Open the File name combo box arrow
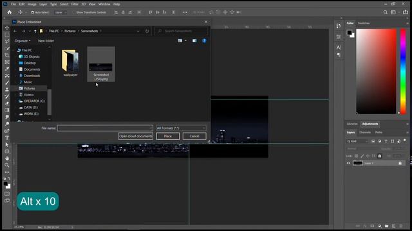 pyautogui.click(x=151, y=128)
